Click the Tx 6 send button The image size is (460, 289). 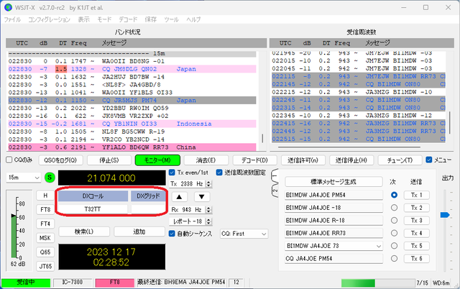(417, 259)
